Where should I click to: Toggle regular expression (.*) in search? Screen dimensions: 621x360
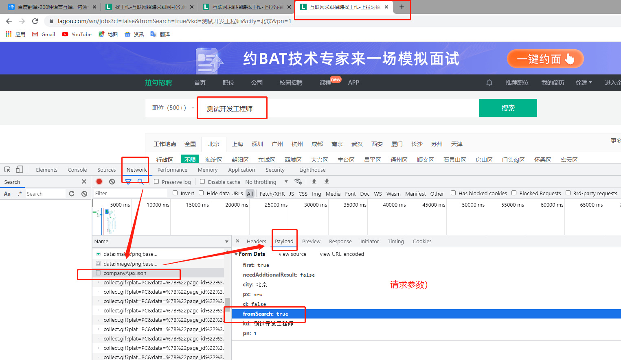pyautogui.click(x=20, y=194)
